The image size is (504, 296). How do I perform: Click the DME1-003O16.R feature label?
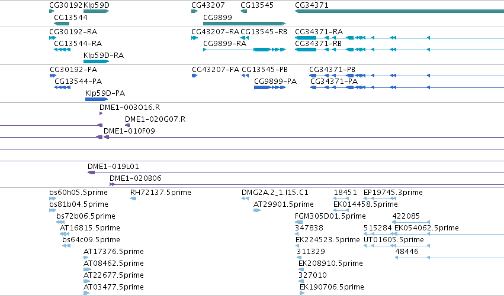[130, 108]
